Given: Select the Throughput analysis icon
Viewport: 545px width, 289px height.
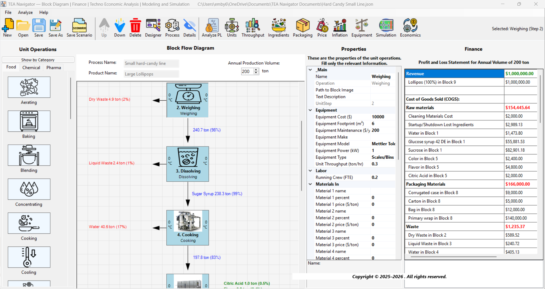Looking at the screenshot, I should [x=252, y=27].
